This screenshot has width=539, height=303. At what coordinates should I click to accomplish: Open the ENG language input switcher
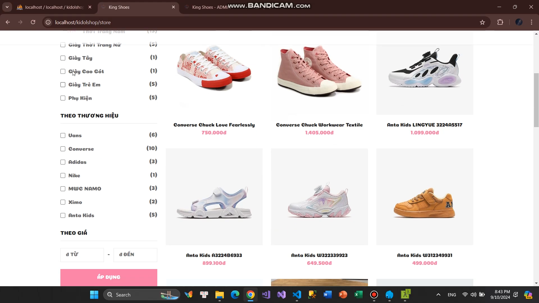pyautogui.click(x=452, y=295)
